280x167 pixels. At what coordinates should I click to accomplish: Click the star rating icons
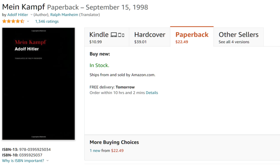click(13, 21)
